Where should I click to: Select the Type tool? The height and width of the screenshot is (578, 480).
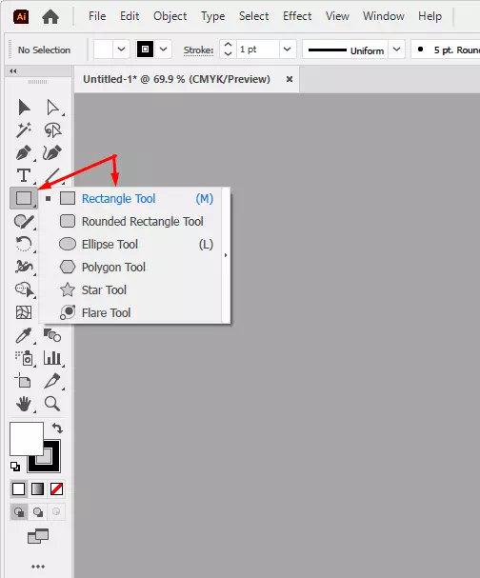(24, 175)
